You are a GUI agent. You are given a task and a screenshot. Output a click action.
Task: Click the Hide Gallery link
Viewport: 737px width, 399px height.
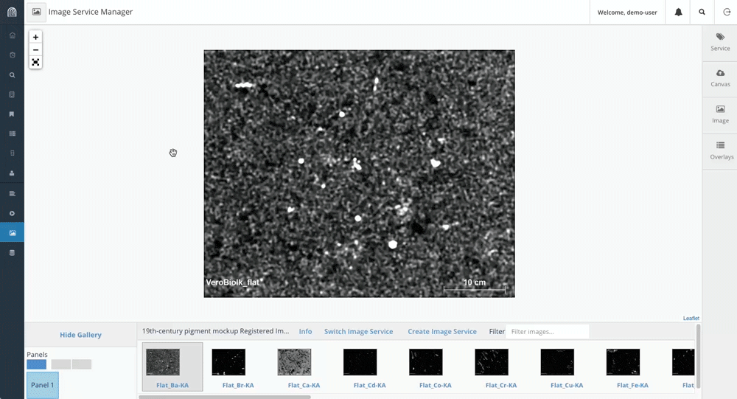[80, 335]
